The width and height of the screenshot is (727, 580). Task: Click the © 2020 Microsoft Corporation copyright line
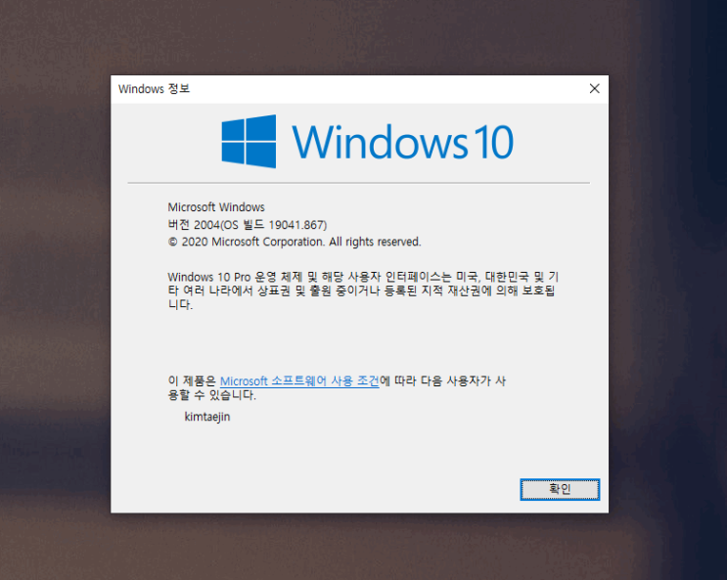tap(295, 242)
